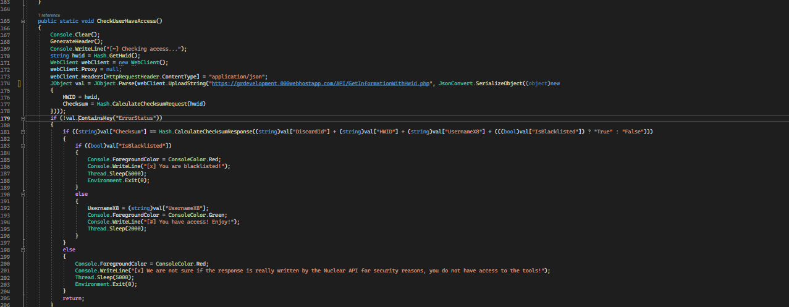Click the yellow change marker beside line 174

[x=20, y=83]
